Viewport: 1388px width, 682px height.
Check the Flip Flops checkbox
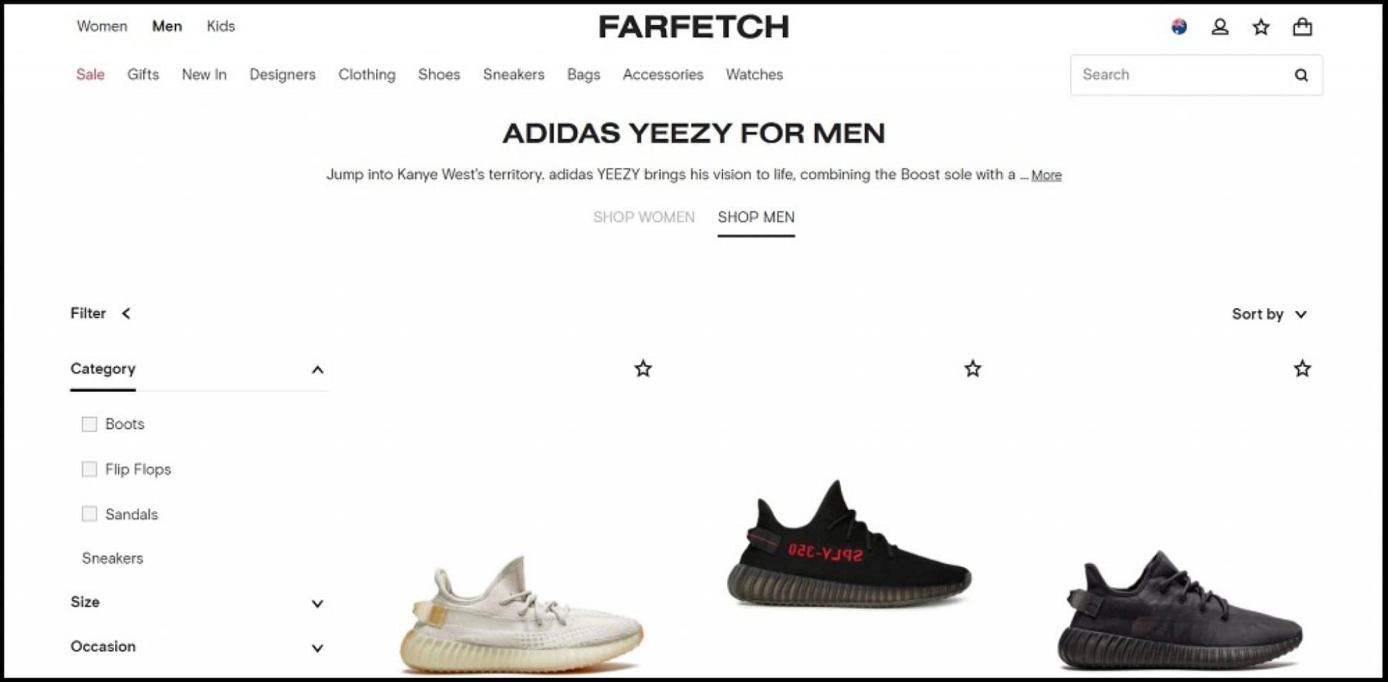click(89, 469)
